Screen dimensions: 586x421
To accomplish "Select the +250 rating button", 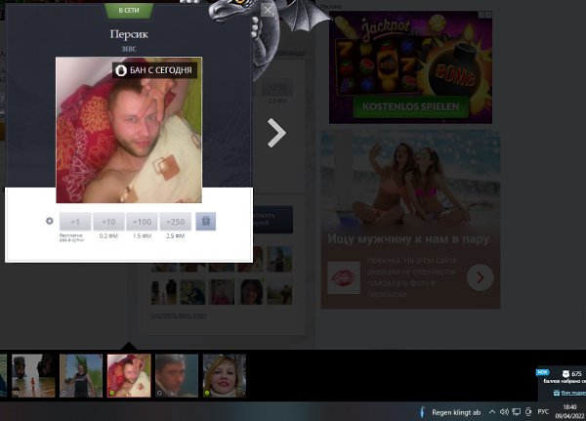I will tap(176, 221).
